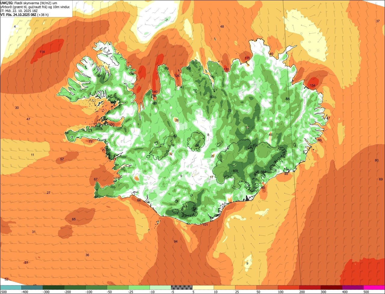Click the 'IT: Mið. 22. 10. 2025 18Z' line
Screen dimensions: 385x294
point(19,11)
